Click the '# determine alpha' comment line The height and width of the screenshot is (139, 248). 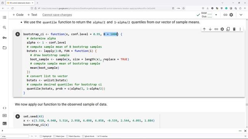coord(41,39)
